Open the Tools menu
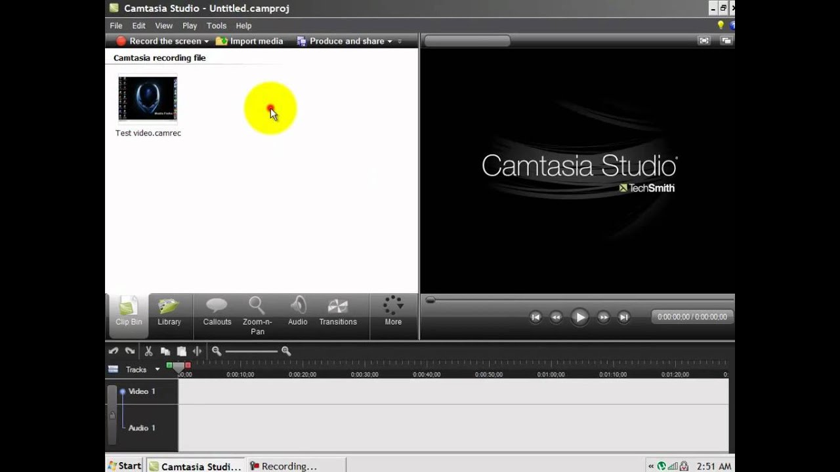Screen dimensions: 840x472 [x=217, y=26]
